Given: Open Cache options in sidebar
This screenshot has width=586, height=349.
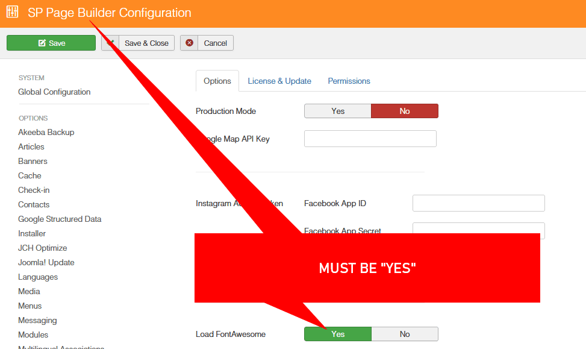Looking at the screenshot, I should tap(30, 176).
